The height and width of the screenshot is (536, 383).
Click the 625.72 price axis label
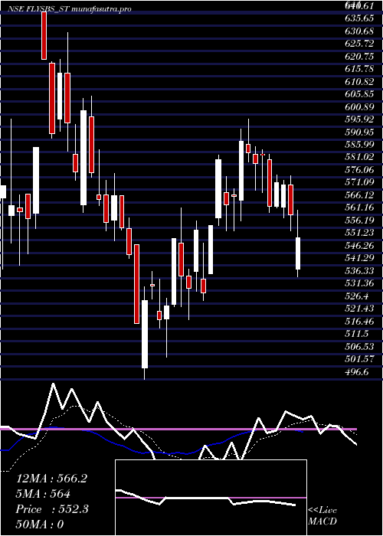[360, 44]
